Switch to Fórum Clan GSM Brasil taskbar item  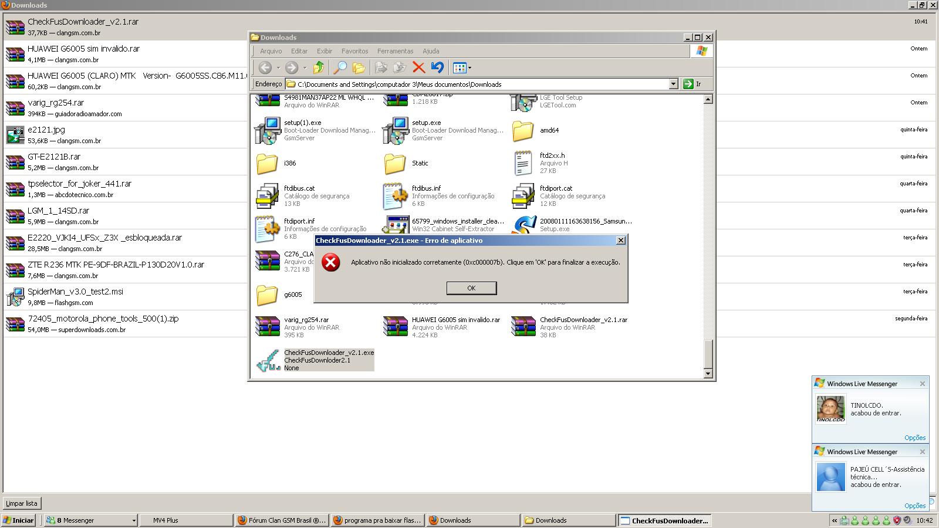(282, 520)
